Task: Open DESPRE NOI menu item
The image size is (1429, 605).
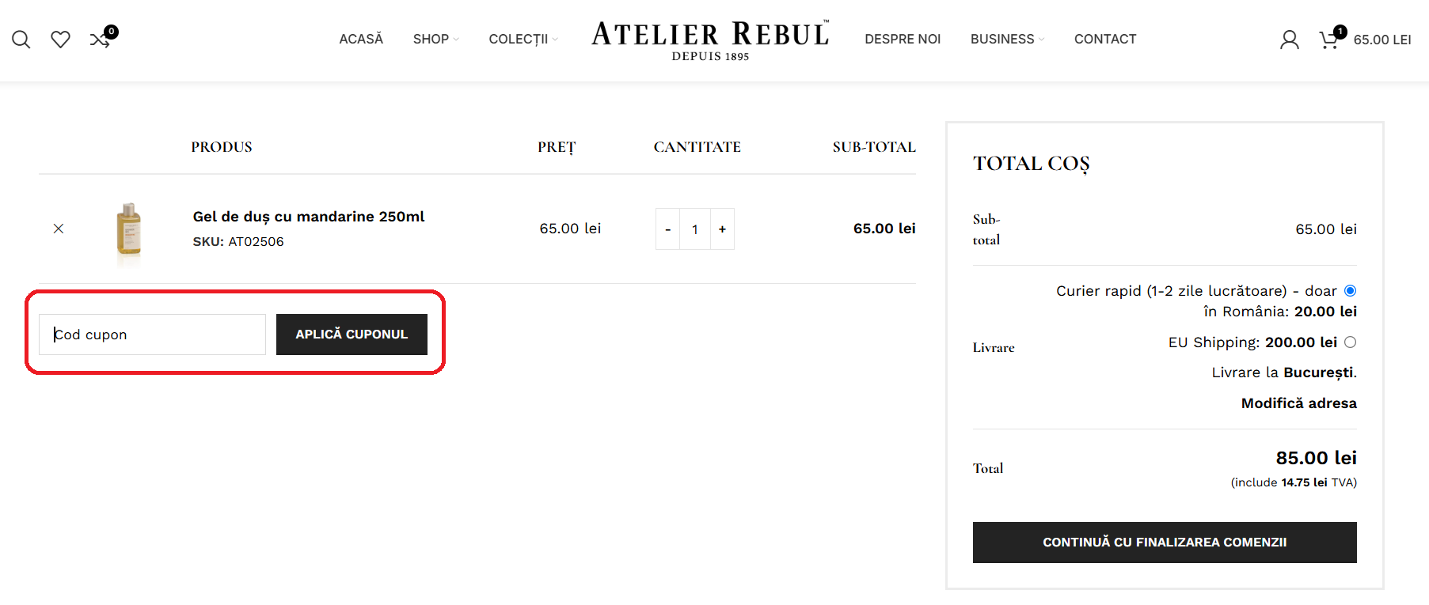Action: coord(903,40)
